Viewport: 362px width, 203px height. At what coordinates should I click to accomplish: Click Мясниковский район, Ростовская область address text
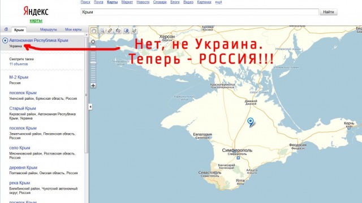42,156
